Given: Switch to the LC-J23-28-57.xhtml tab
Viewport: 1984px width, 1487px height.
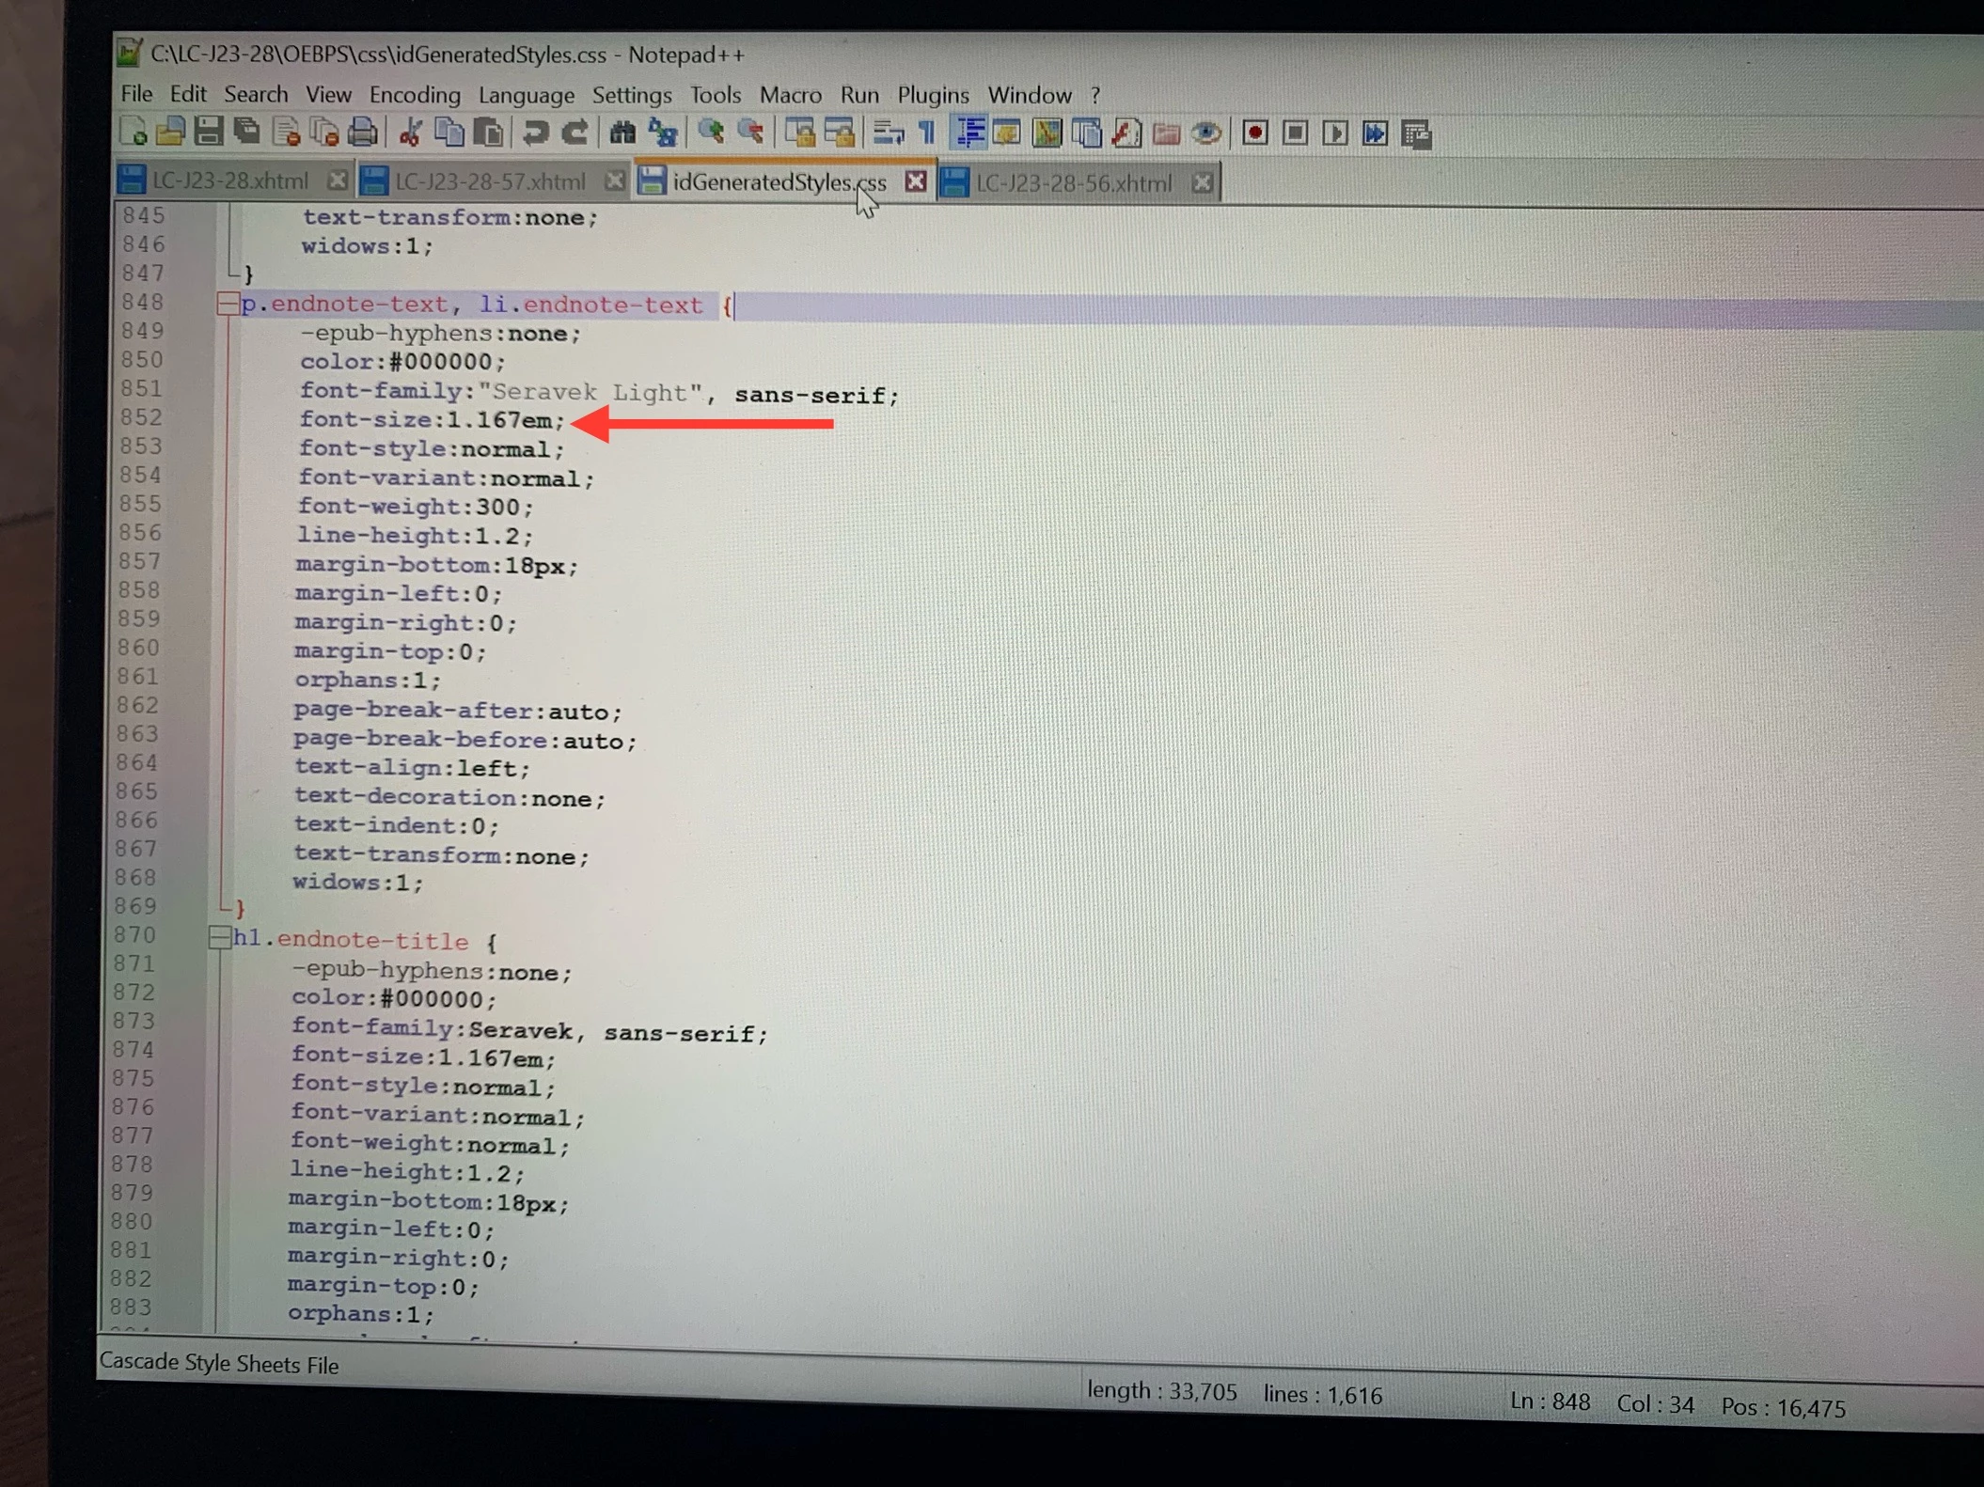Looking at the screenshot, I should [x=489, y=181].
